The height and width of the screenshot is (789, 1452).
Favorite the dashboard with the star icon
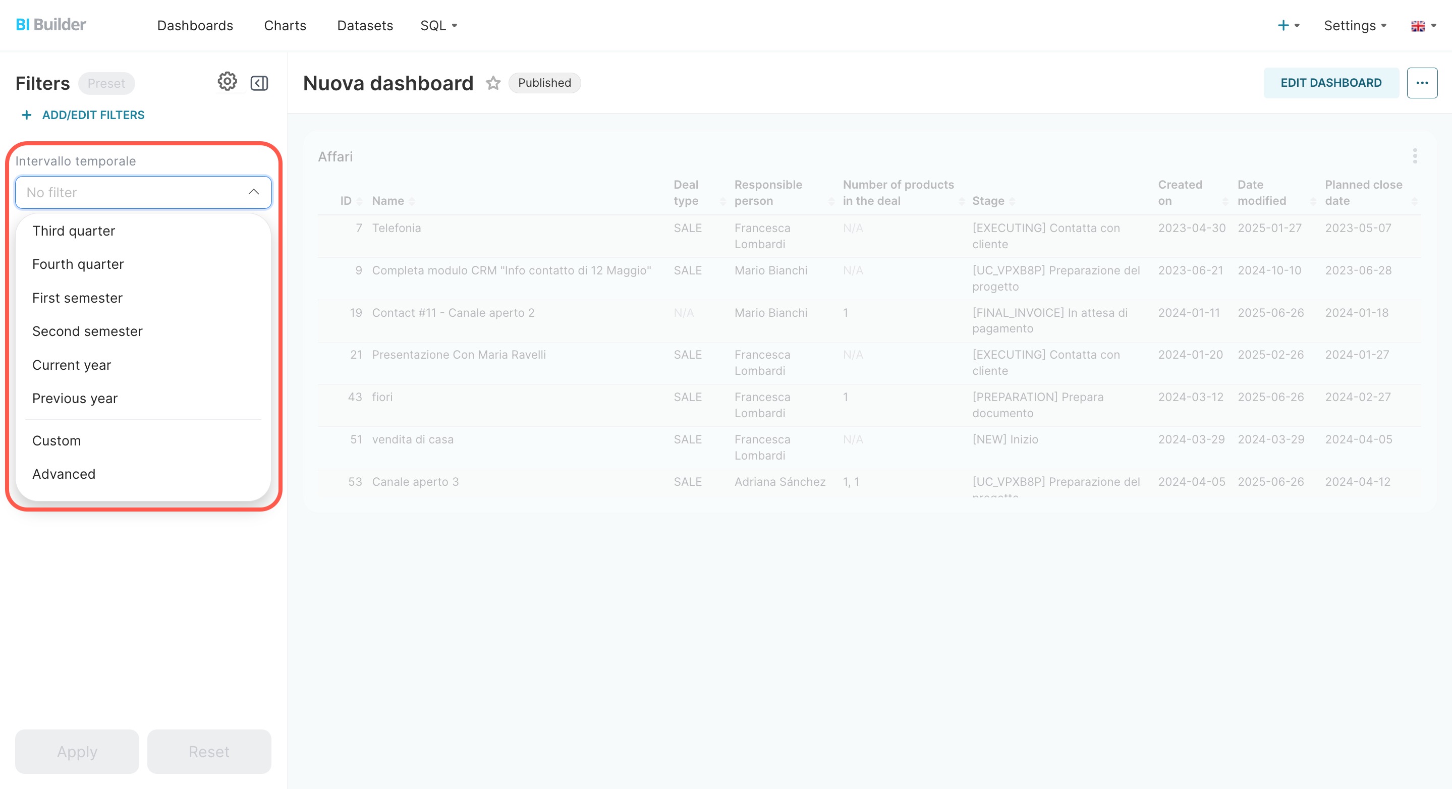[493, 83]
